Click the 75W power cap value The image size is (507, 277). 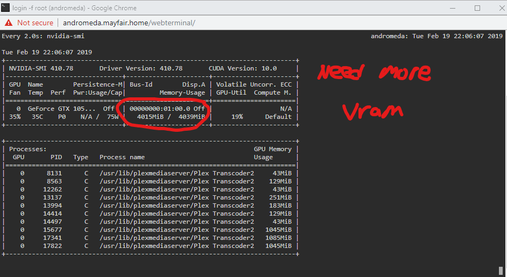coord(113,117)
